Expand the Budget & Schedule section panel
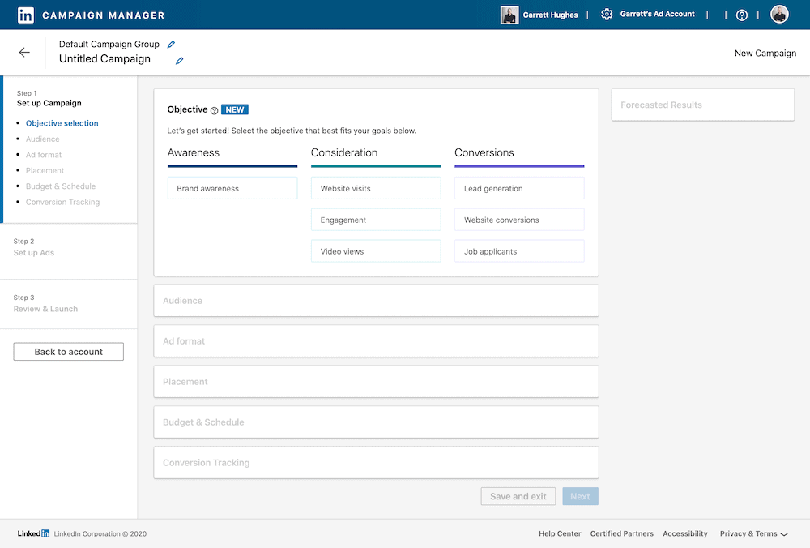Screen dimensions: 810x548 pyautogui.click(x=376, y=422)
